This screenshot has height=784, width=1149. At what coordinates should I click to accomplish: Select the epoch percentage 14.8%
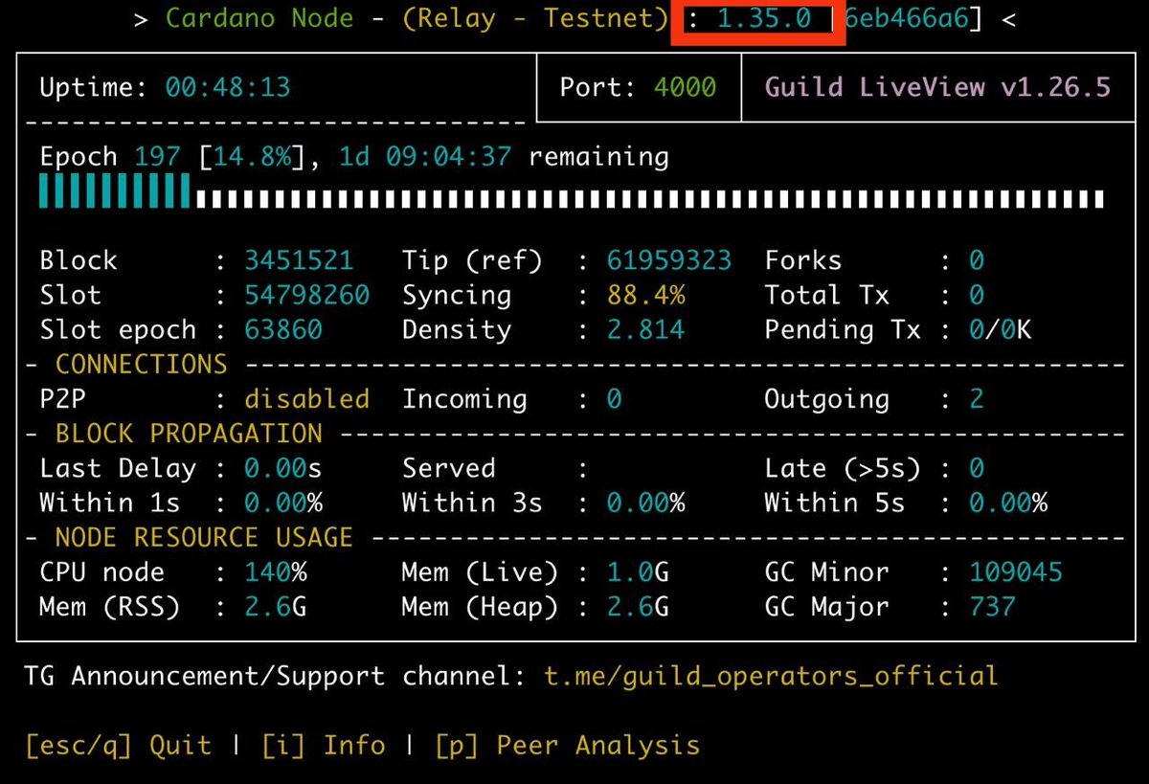(253, 157)
